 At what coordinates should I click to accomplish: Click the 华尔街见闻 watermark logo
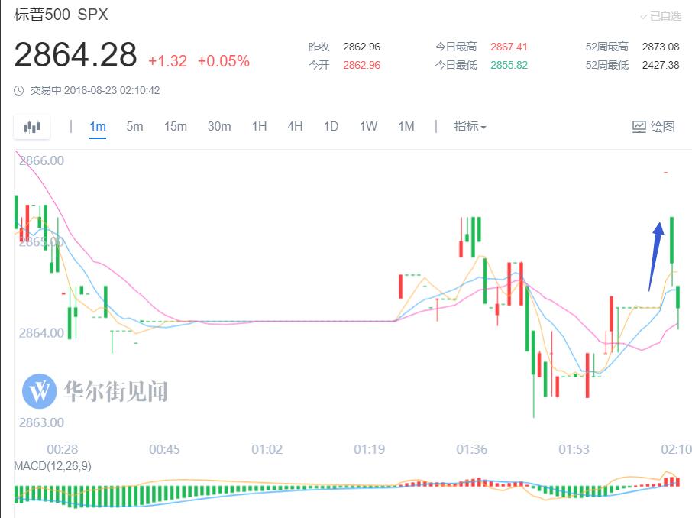(39, 391)
